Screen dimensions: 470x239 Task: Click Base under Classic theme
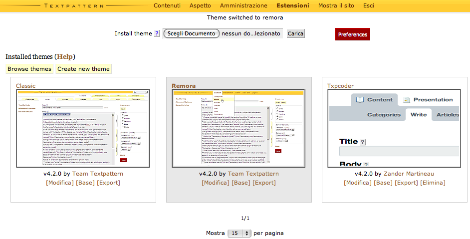click(x=85, y=183)
